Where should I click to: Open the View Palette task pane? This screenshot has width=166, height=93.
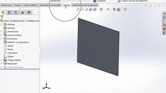click(x=164, y=25)
